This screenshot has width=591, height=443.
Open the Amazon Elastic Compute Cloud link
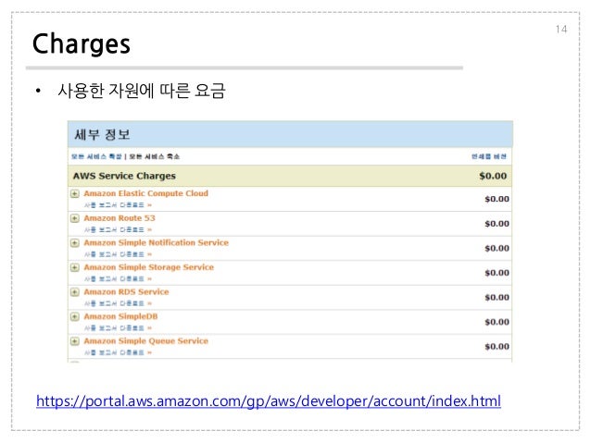[145, 193]
